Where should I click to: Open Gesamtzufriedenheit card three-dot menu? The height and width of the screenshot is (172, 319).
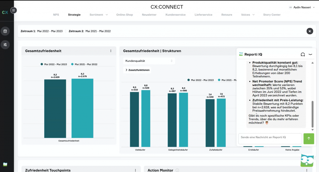click(111, 51)
